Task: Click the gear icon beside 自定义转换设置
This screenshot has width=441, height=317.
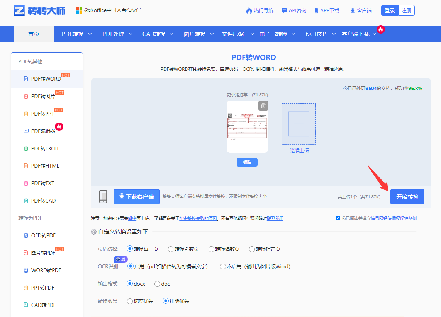Action: point(94,232)
